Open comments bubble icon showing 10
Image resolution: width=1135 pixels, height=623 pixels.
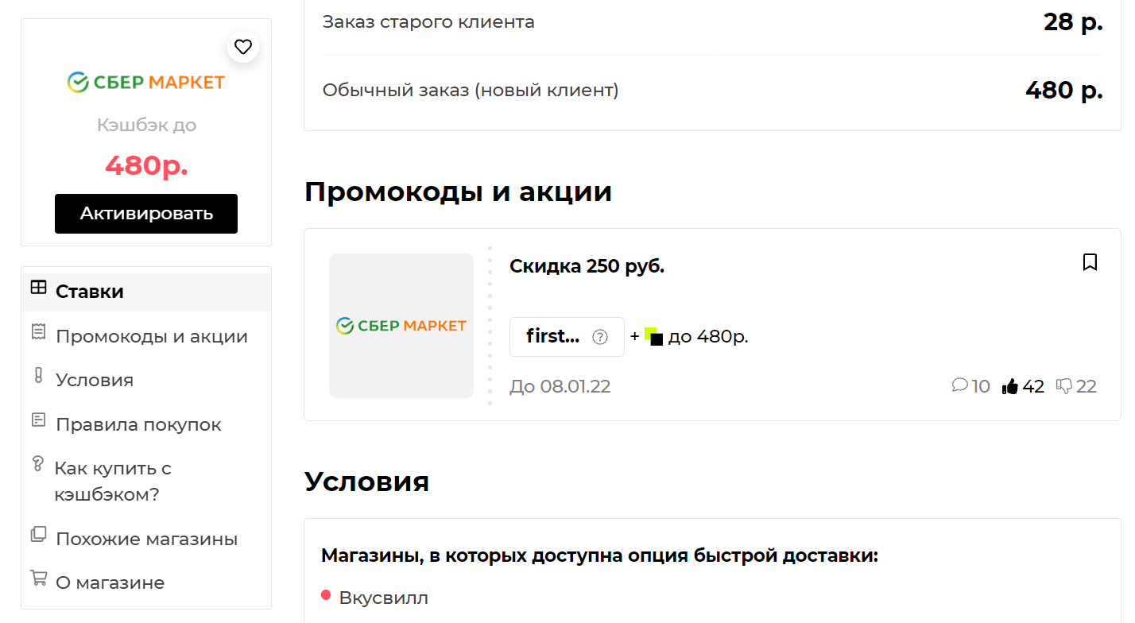pos(959,385)
